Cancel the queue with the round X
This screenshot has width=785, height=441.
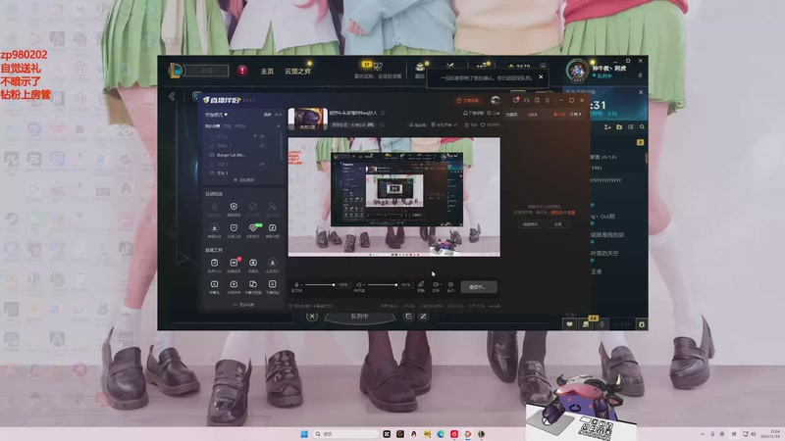tap(312, 316)
